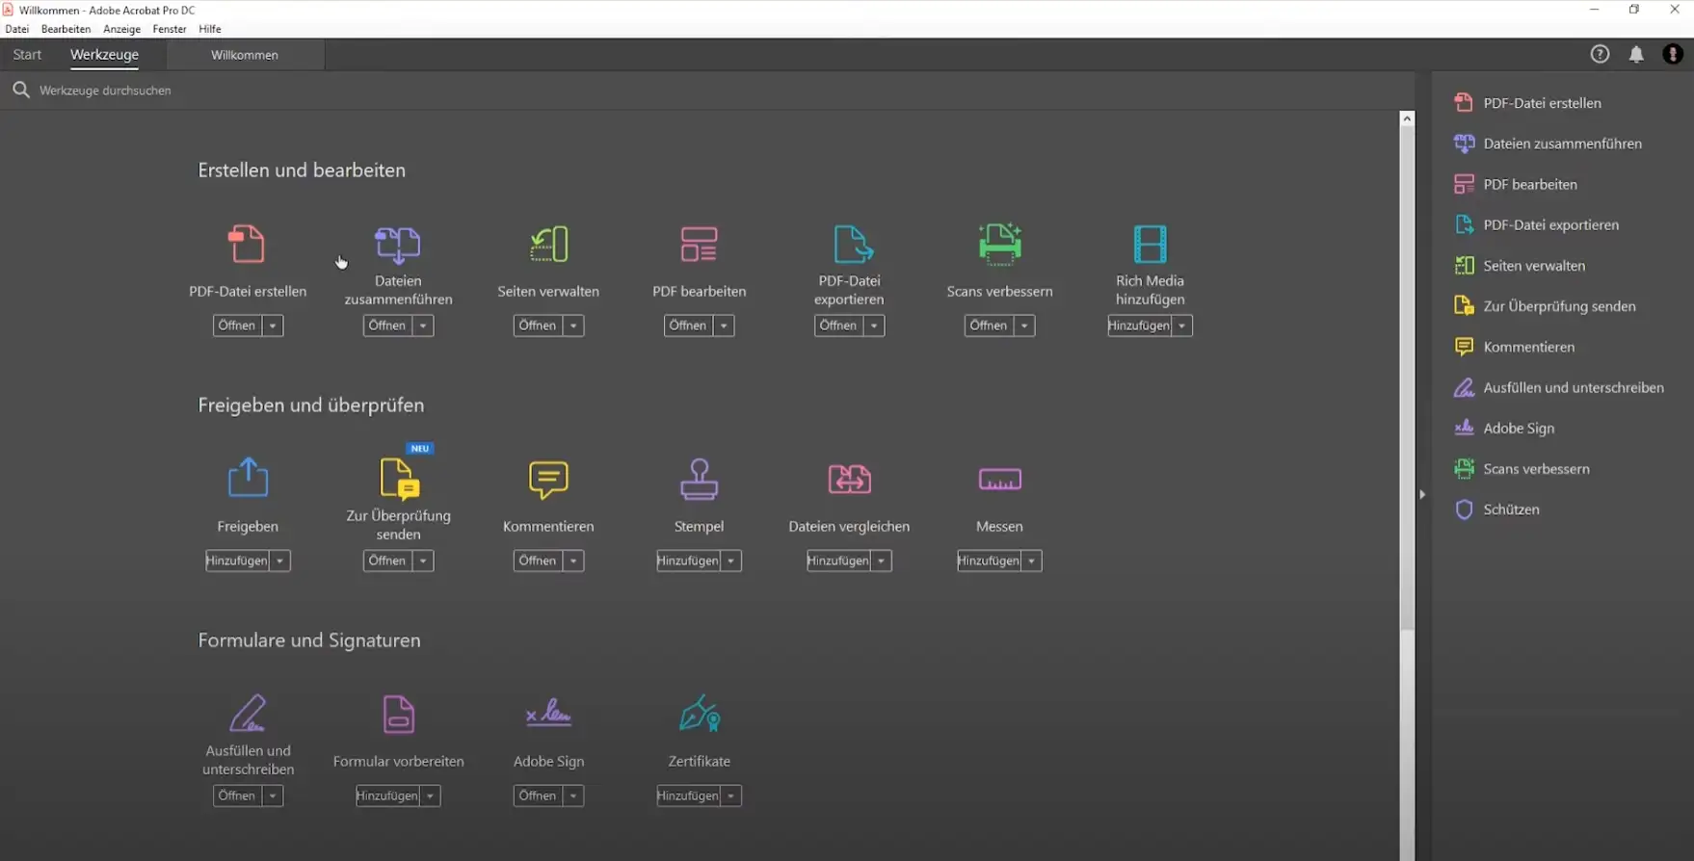This screenshot has height=861, width=1694.
Task: Click Hinzufügen button under Messen
Action: pyautogui.click(x=988, y=561)
